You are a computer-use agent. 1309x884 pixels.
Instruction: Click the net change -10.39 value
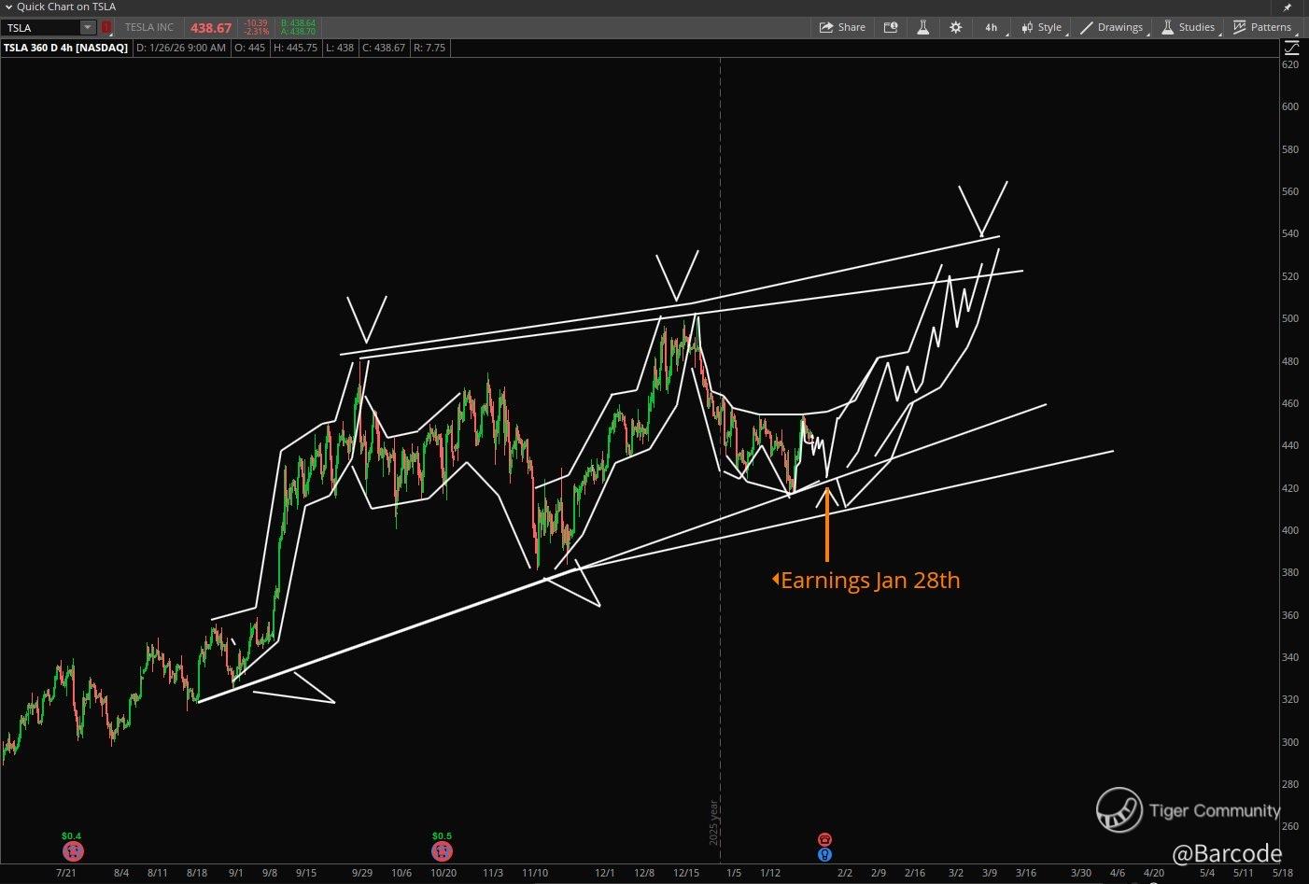(255, 23)
